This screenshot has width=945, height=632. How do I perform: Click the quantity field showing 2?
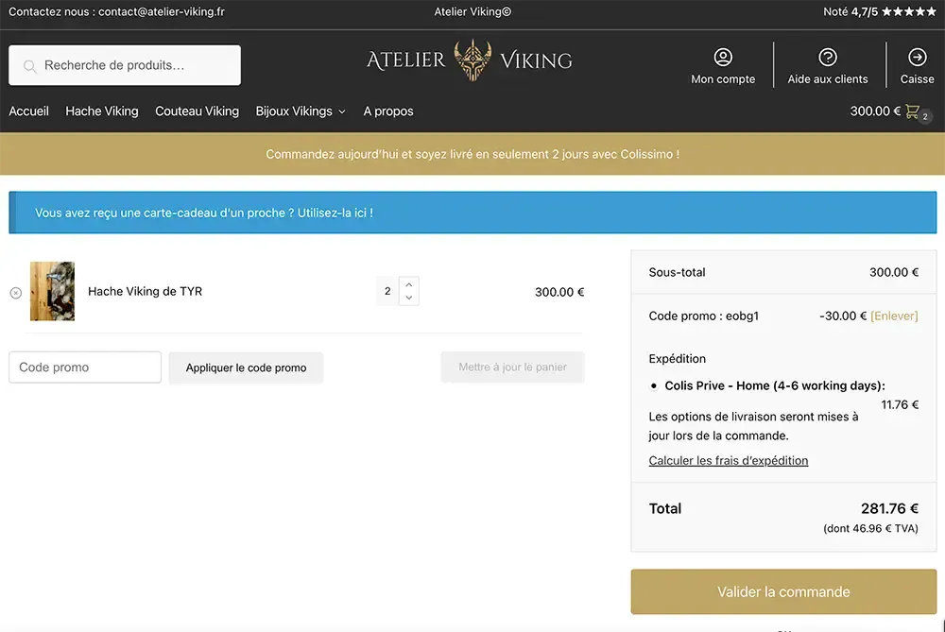pos(387,291)
